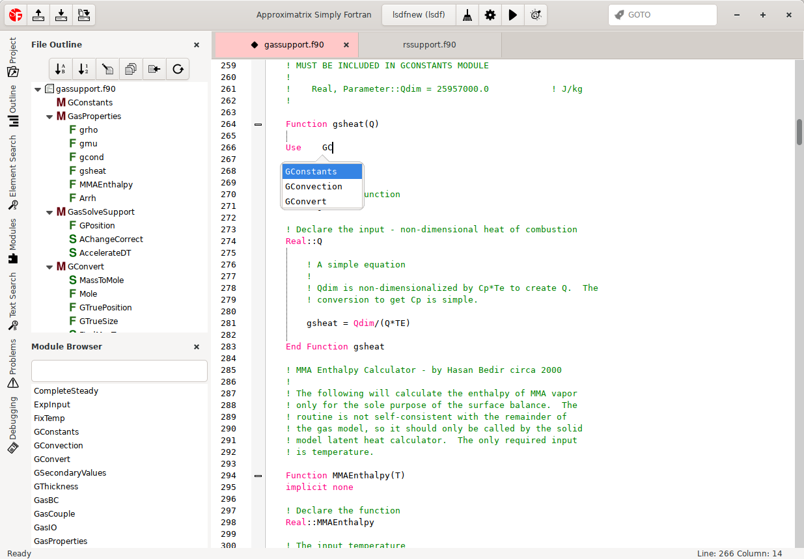The image size is (804, 559).
Task: Click the editor vertical scrollbar thumb
Action: [x=799, y=132]
